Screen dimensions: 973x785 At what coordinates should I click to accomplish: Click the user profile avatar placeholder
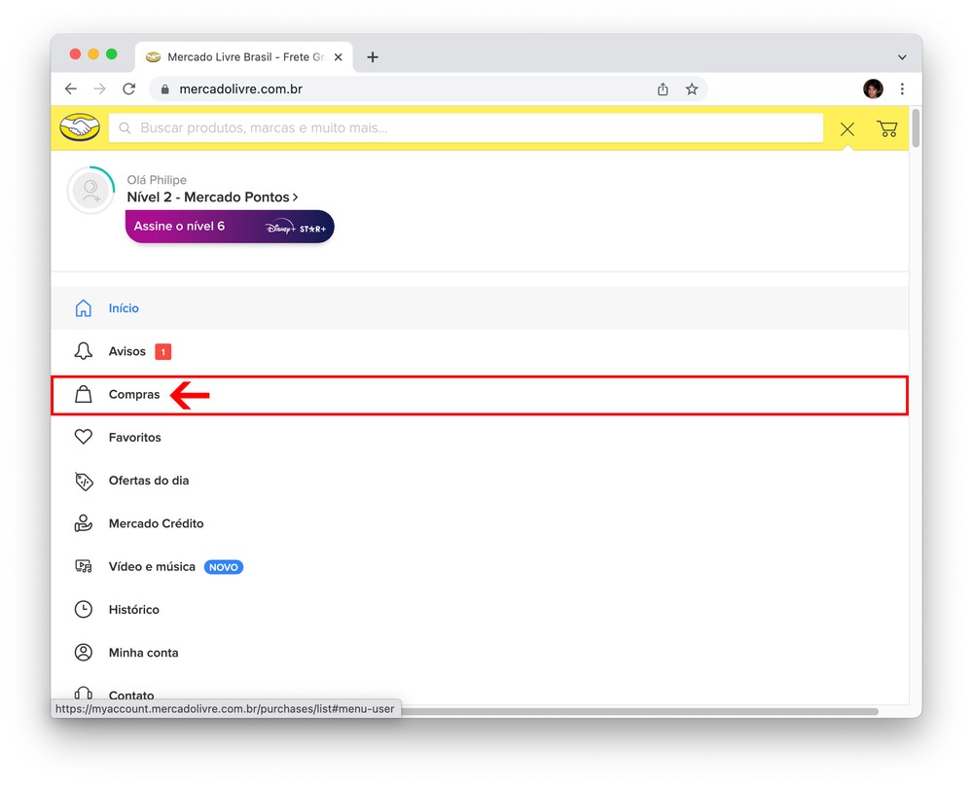(x=91, y=191)
